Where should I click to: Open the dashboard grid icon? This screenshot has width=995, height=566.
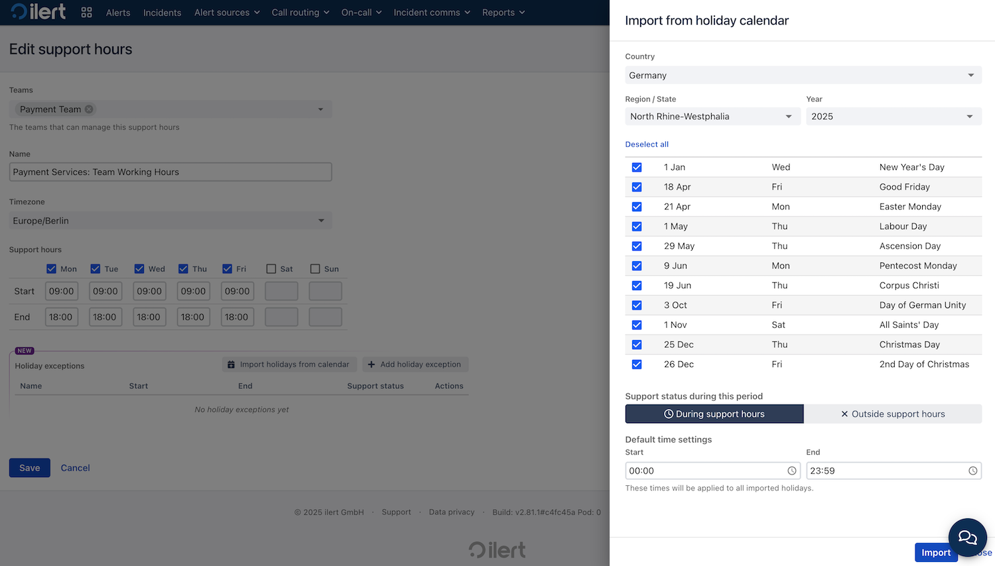pyautogui.click(x=86, y=13)
